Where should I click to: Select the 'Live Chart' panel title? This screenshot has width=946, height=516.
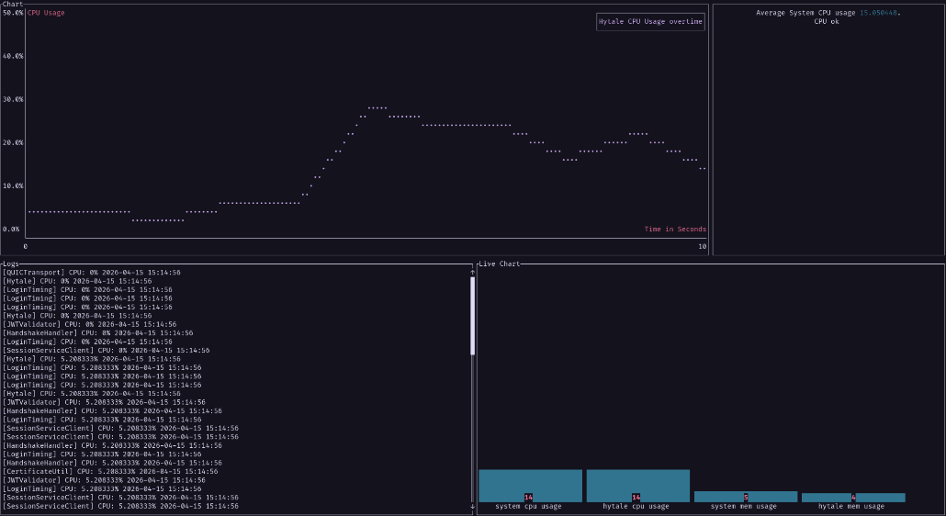pos(499,264)
